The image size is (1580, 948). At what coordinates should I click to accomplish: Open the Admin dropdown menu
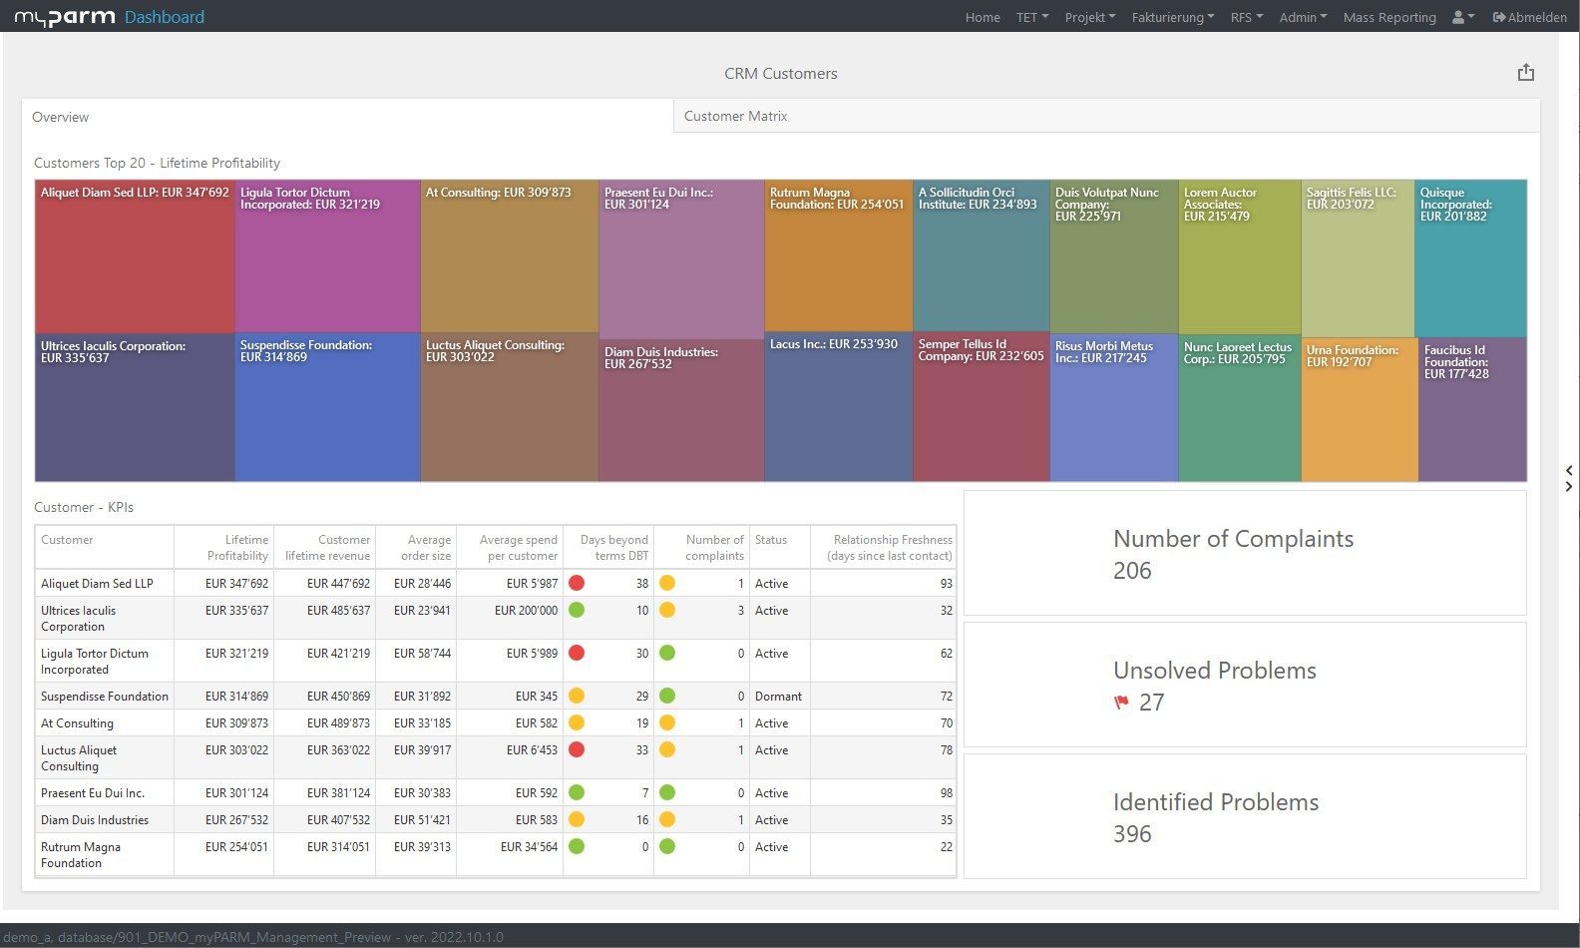[1303, 17]
